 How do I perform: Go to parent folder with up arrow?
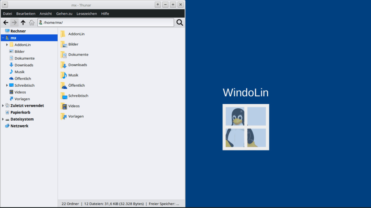(23, 22)
